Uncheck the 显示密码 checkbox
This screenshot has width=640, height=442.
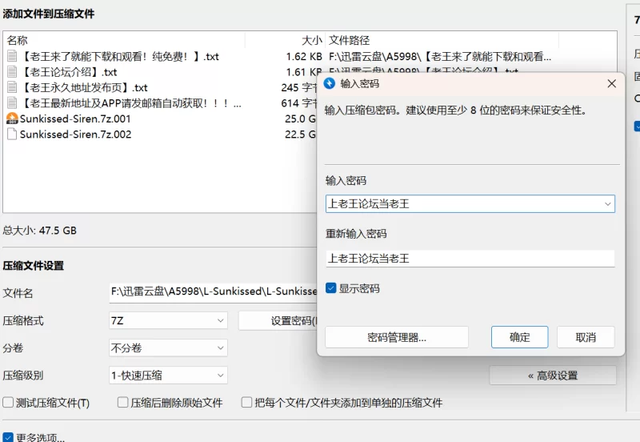[331, 288]
